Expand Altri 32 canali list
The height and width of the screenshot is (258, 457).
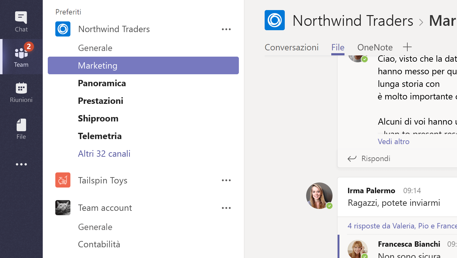tap(104, 154)
